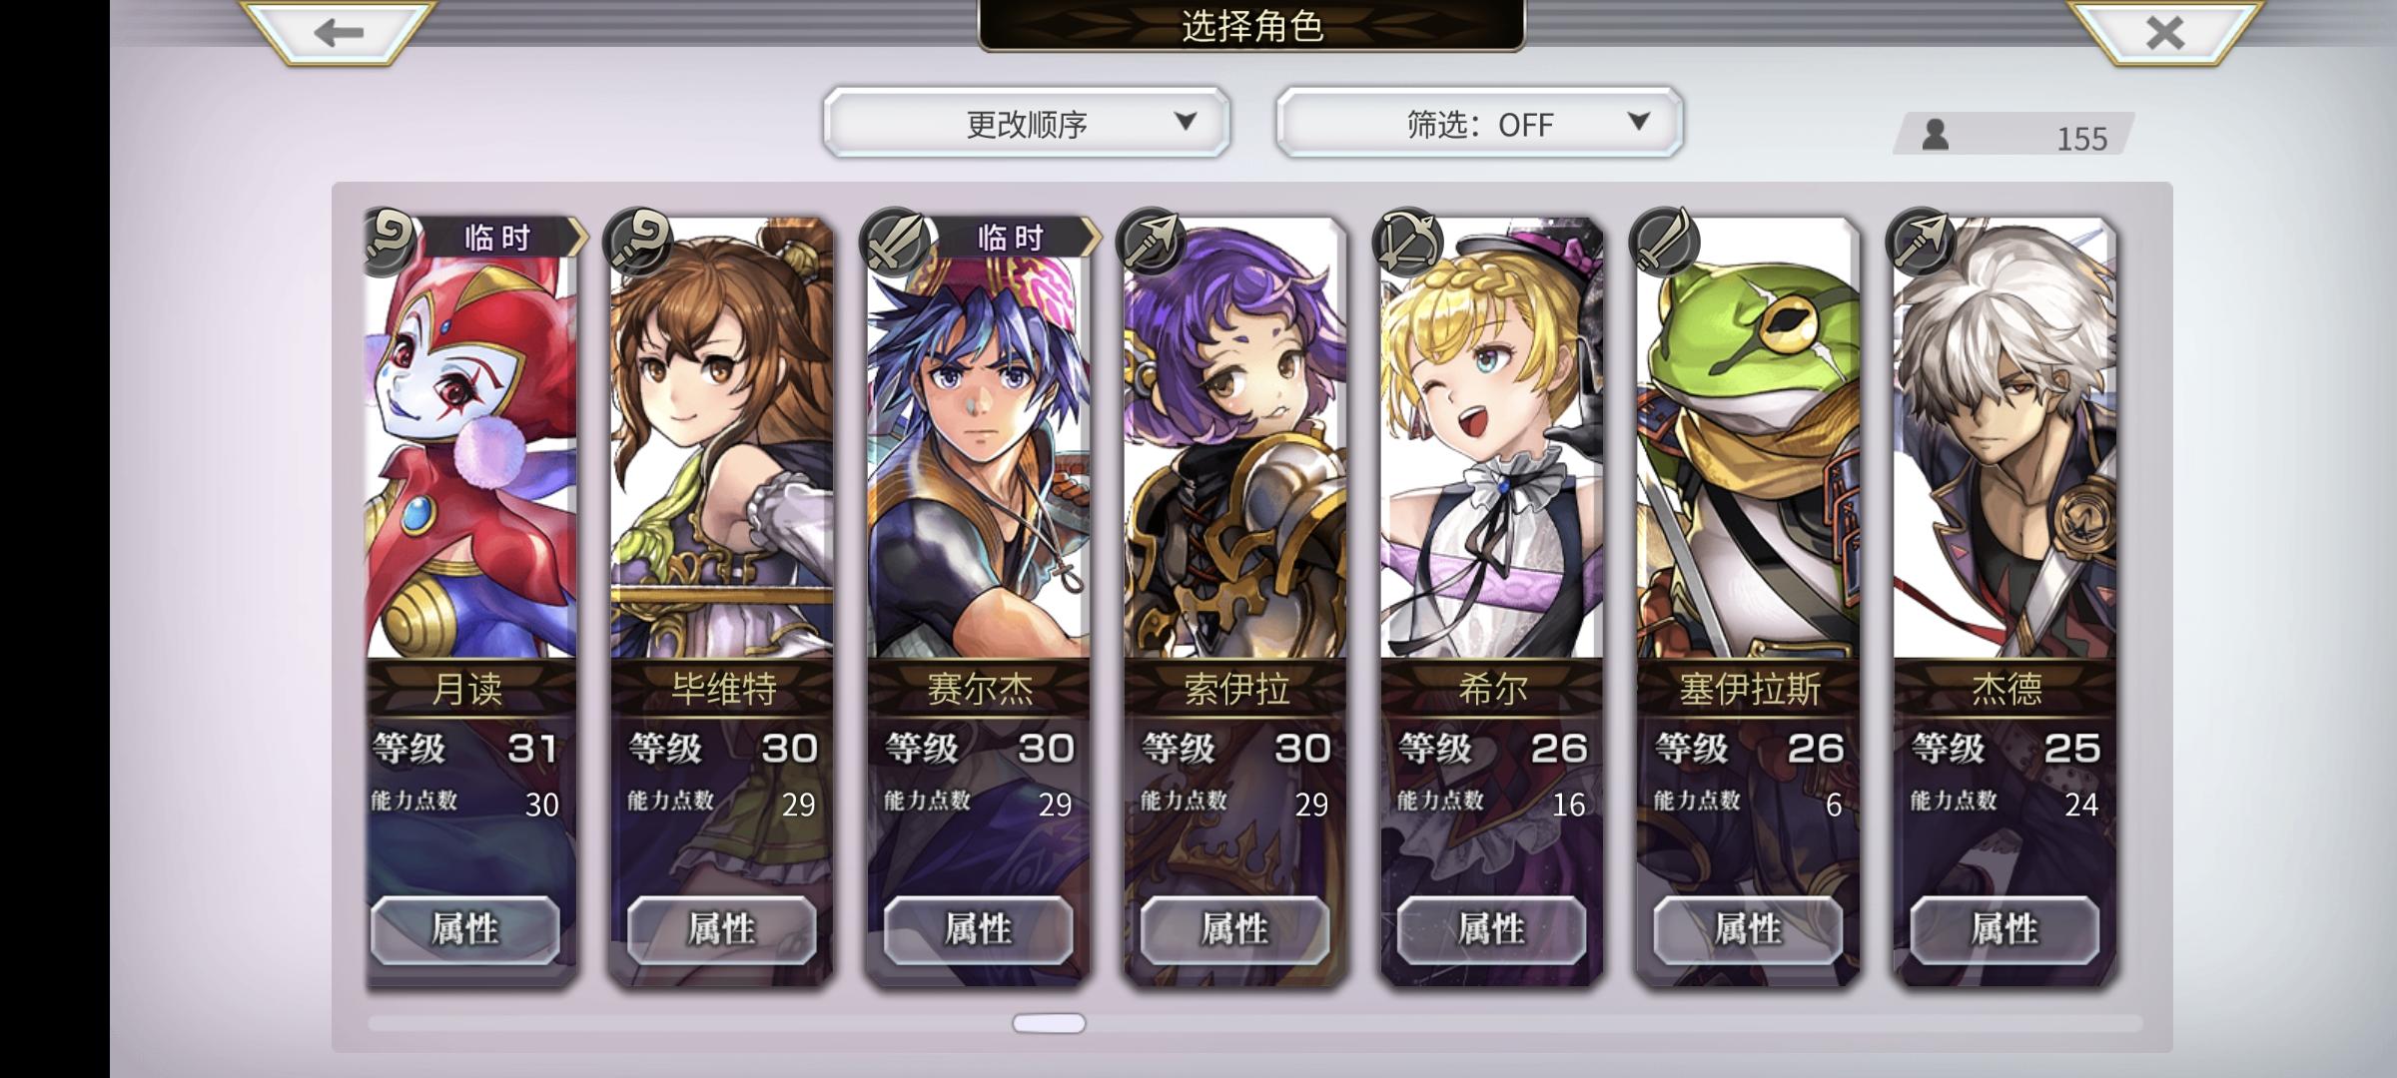Open 属性 for 月读
This screenshot has width=2397, height=1078.
coord(465,929)
